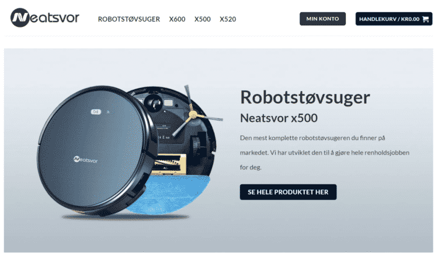Click the Neatsvor x500 subtitle
The image size is (438, 259).
279,118
